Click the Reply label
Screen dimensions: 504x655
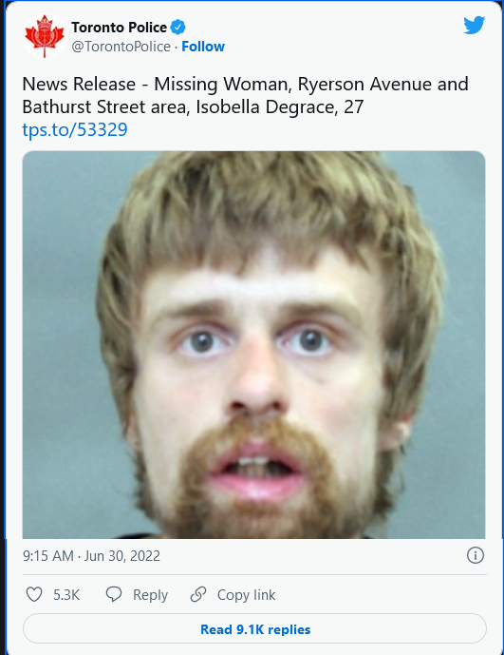(150, 595)
